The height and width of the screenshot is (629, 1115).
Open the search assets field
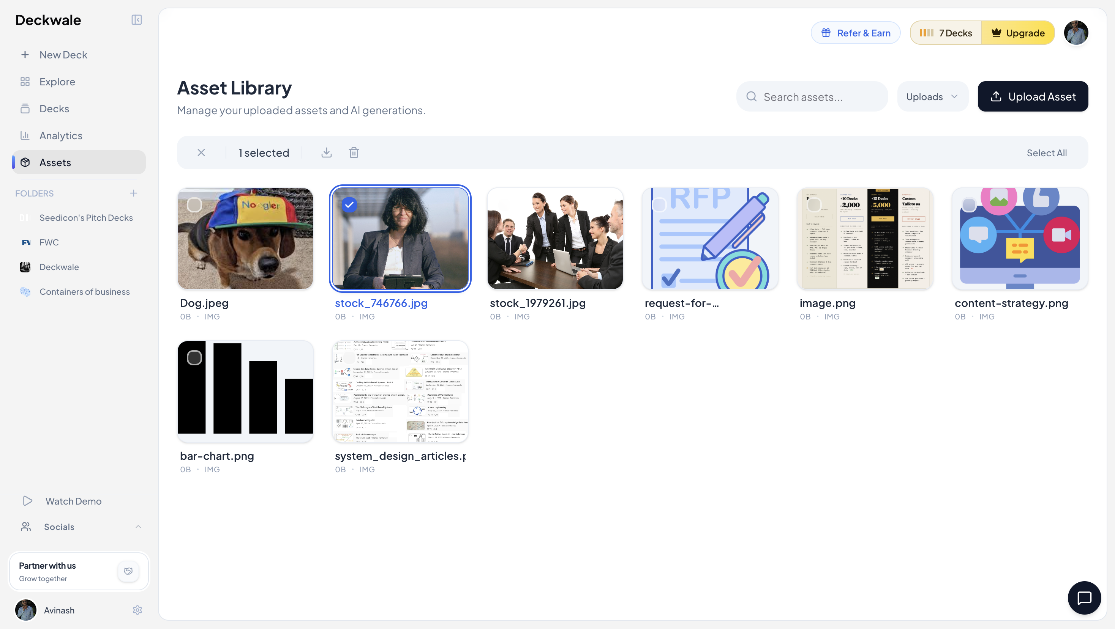tap(812, 96)
